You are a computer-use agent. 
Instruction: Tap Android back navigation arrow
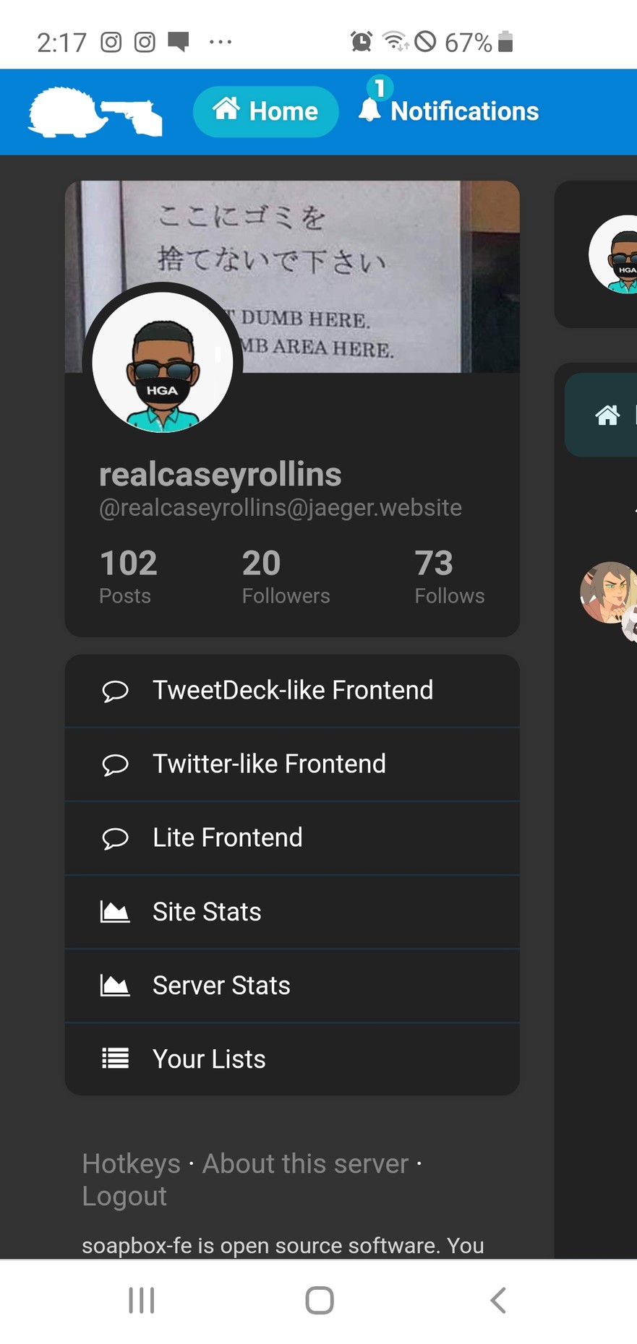[x=497, y=1301]
